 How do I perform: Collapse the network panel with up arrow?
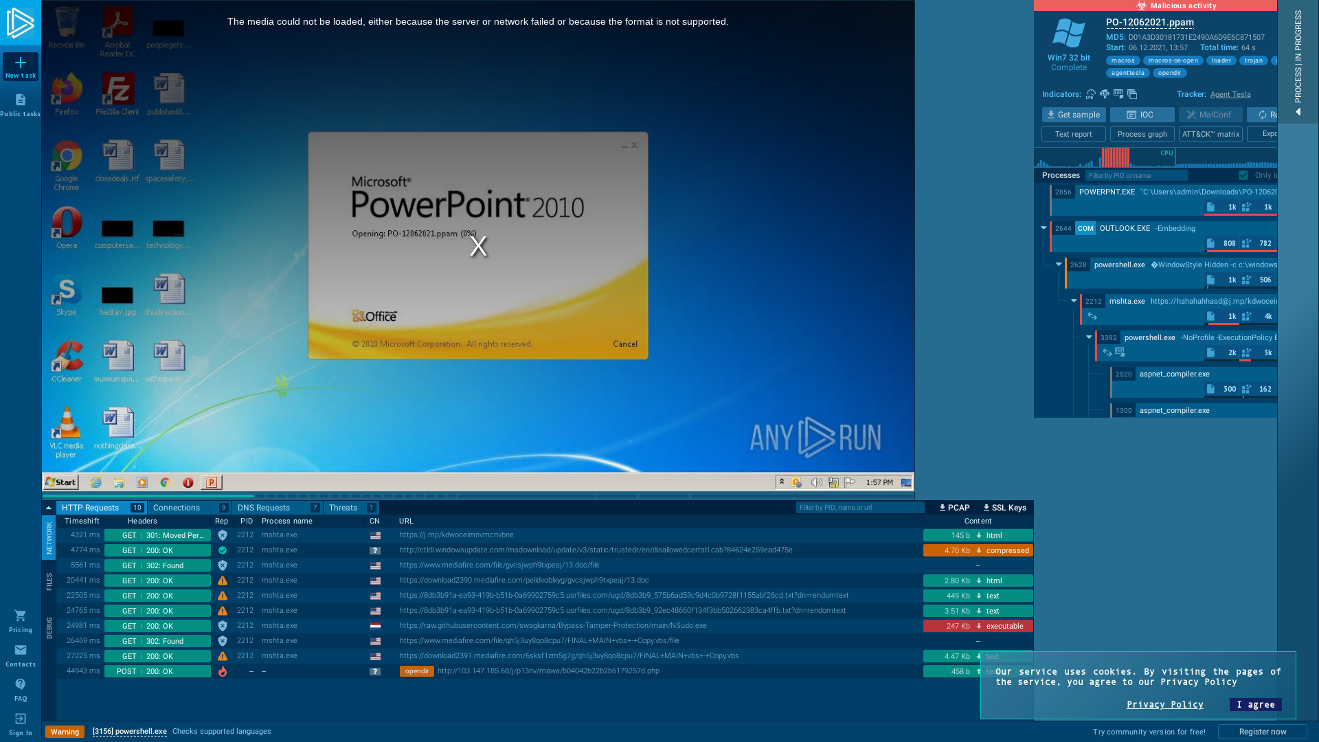48,508
